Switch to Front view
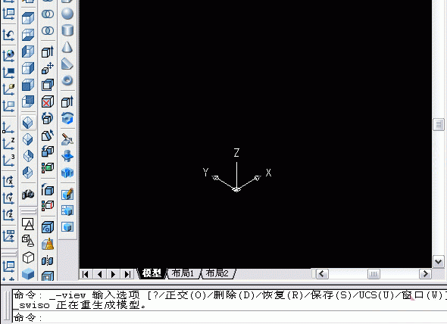 [28, 85]
